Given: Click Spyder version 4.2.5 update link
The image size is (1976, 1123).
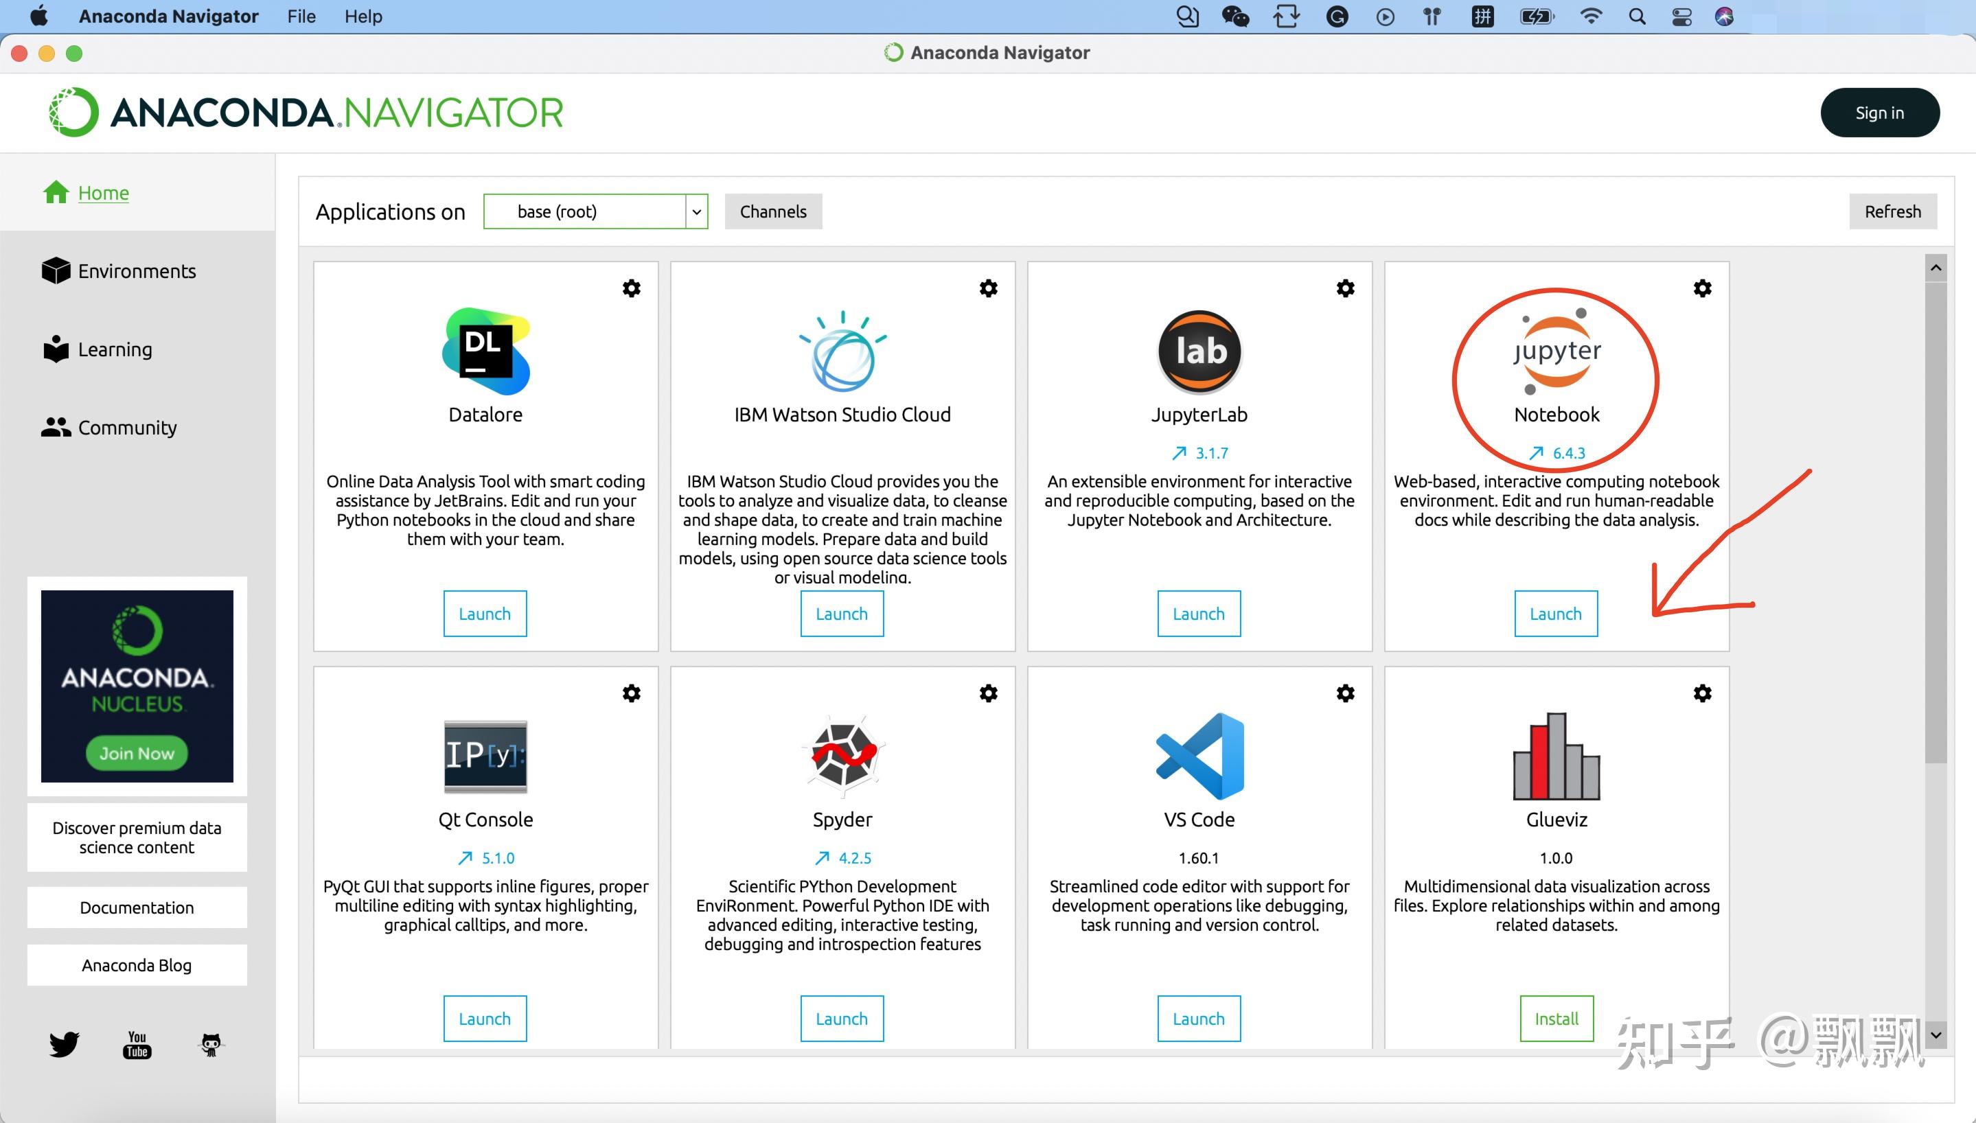Looking at the screenshot, I should tap(843, 857).
